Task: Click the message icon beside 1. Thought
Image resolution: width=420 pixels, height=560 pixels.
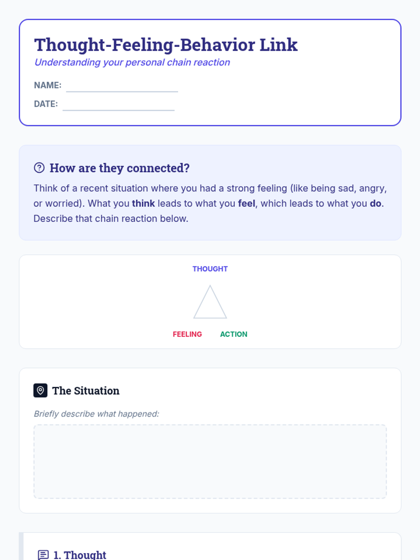Action: (x=43, y=555)
